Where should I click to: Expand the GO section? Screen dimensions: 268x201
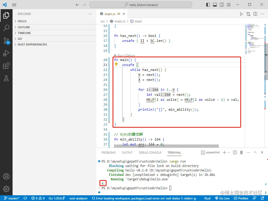click(54, 39)
